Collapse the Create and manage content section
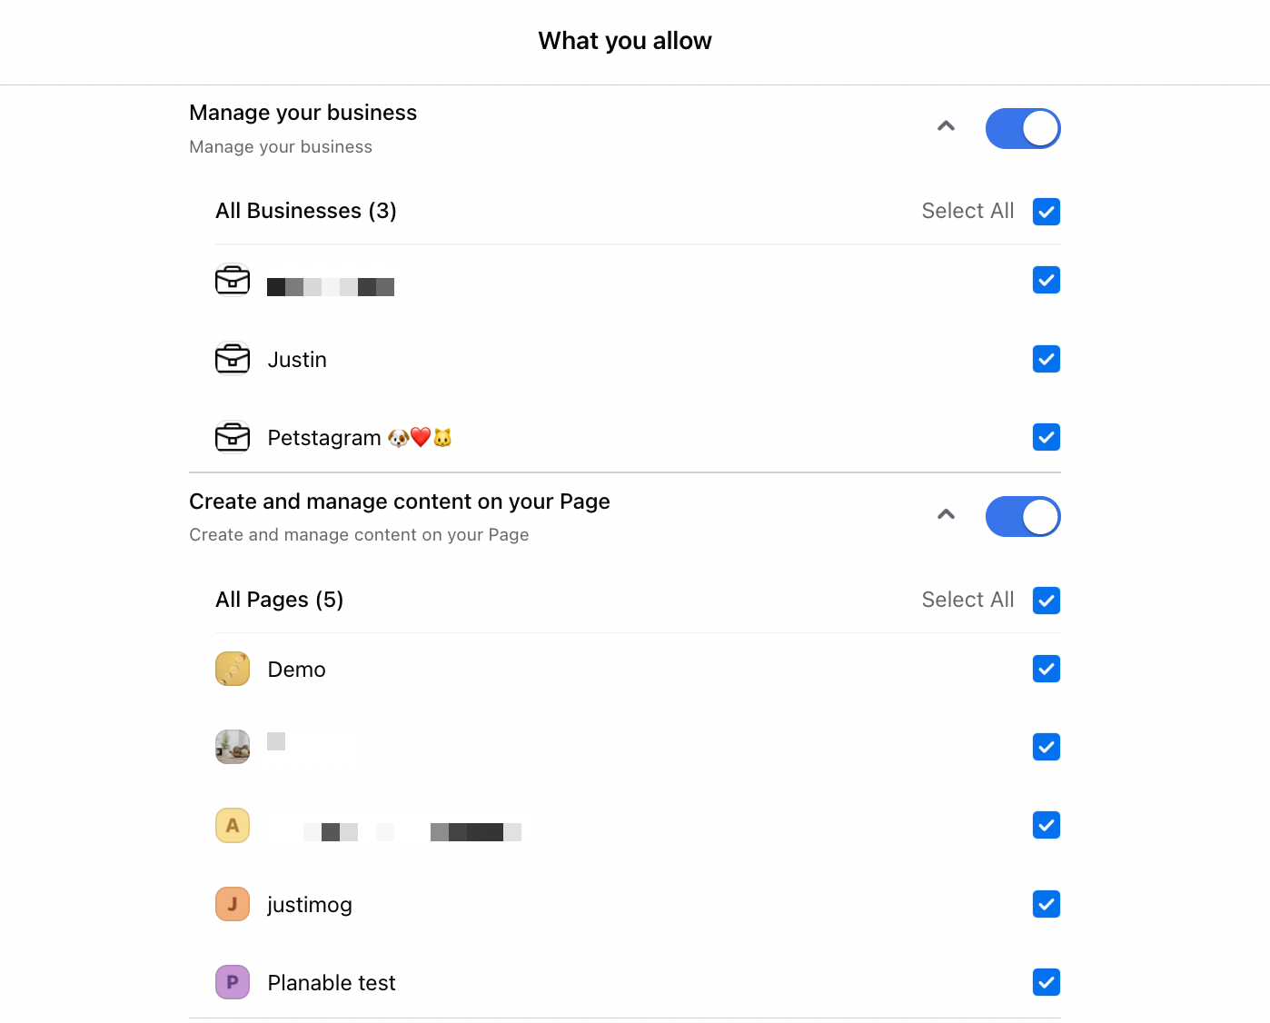This screenshot has height=1023, width=1270. [946, 514]
